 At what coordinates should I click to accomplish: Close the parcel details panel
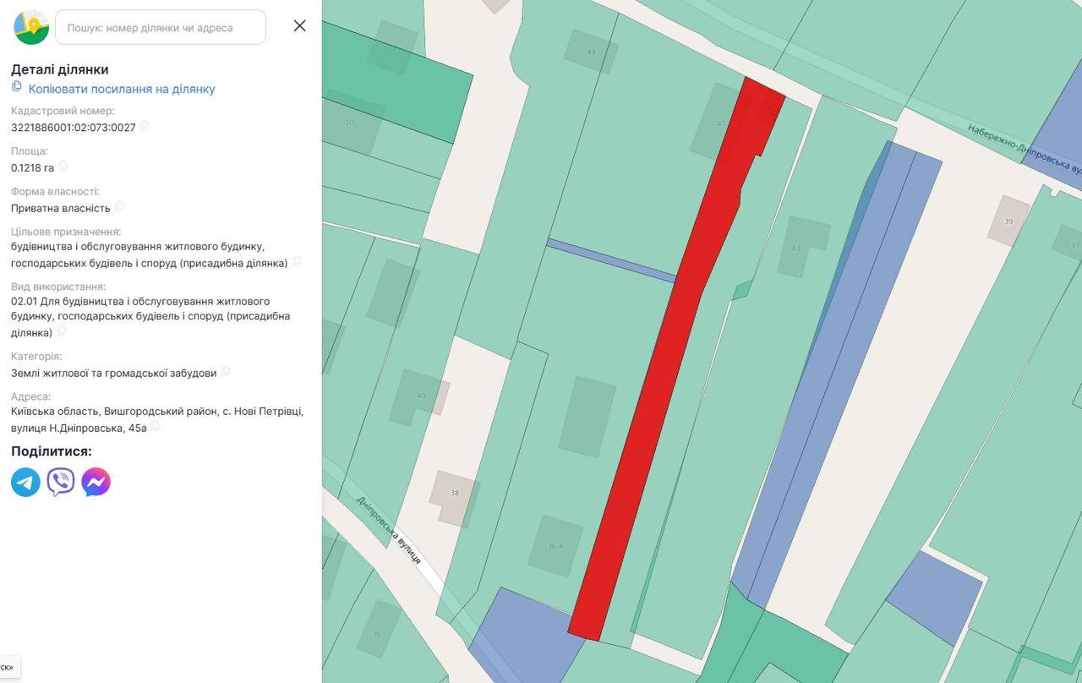point(299,26)
